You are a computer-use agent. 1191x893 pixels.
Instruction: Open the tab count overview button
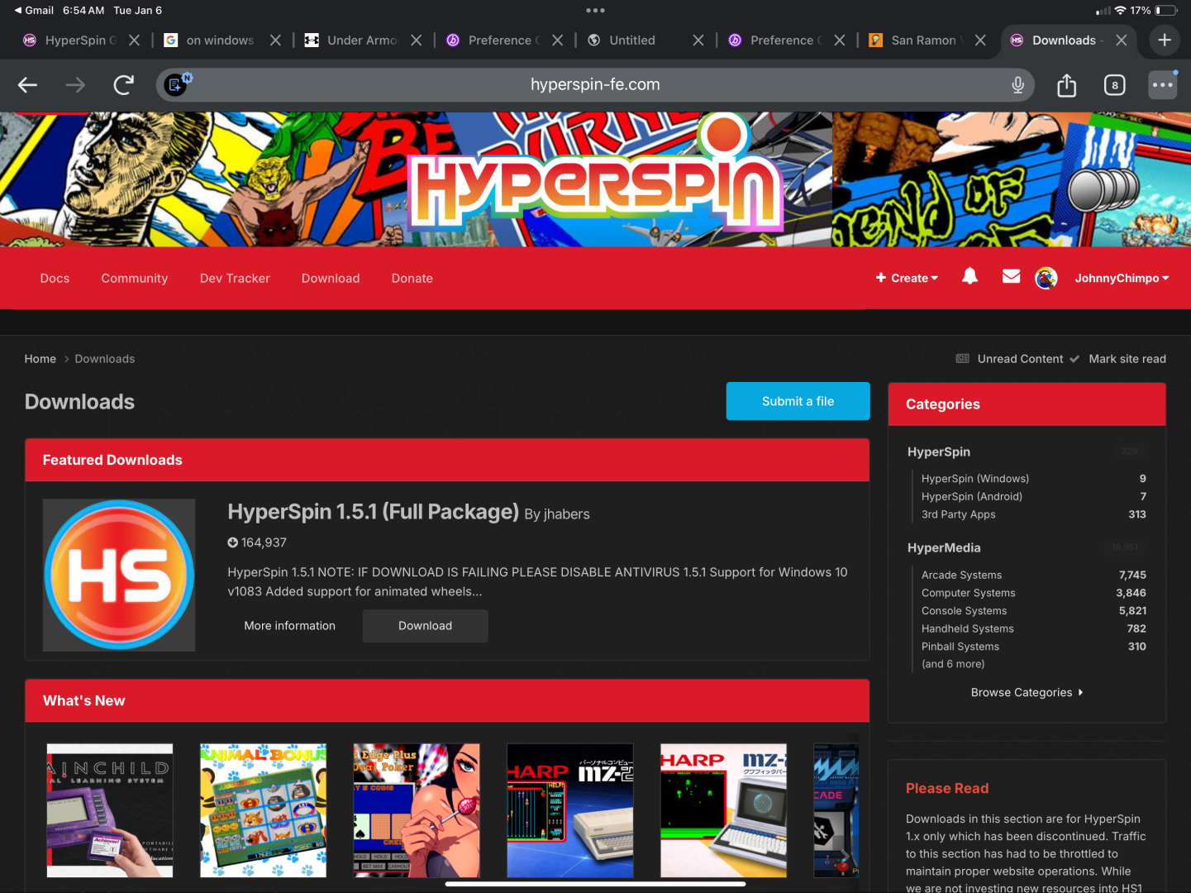click(x=1114, y=85)
